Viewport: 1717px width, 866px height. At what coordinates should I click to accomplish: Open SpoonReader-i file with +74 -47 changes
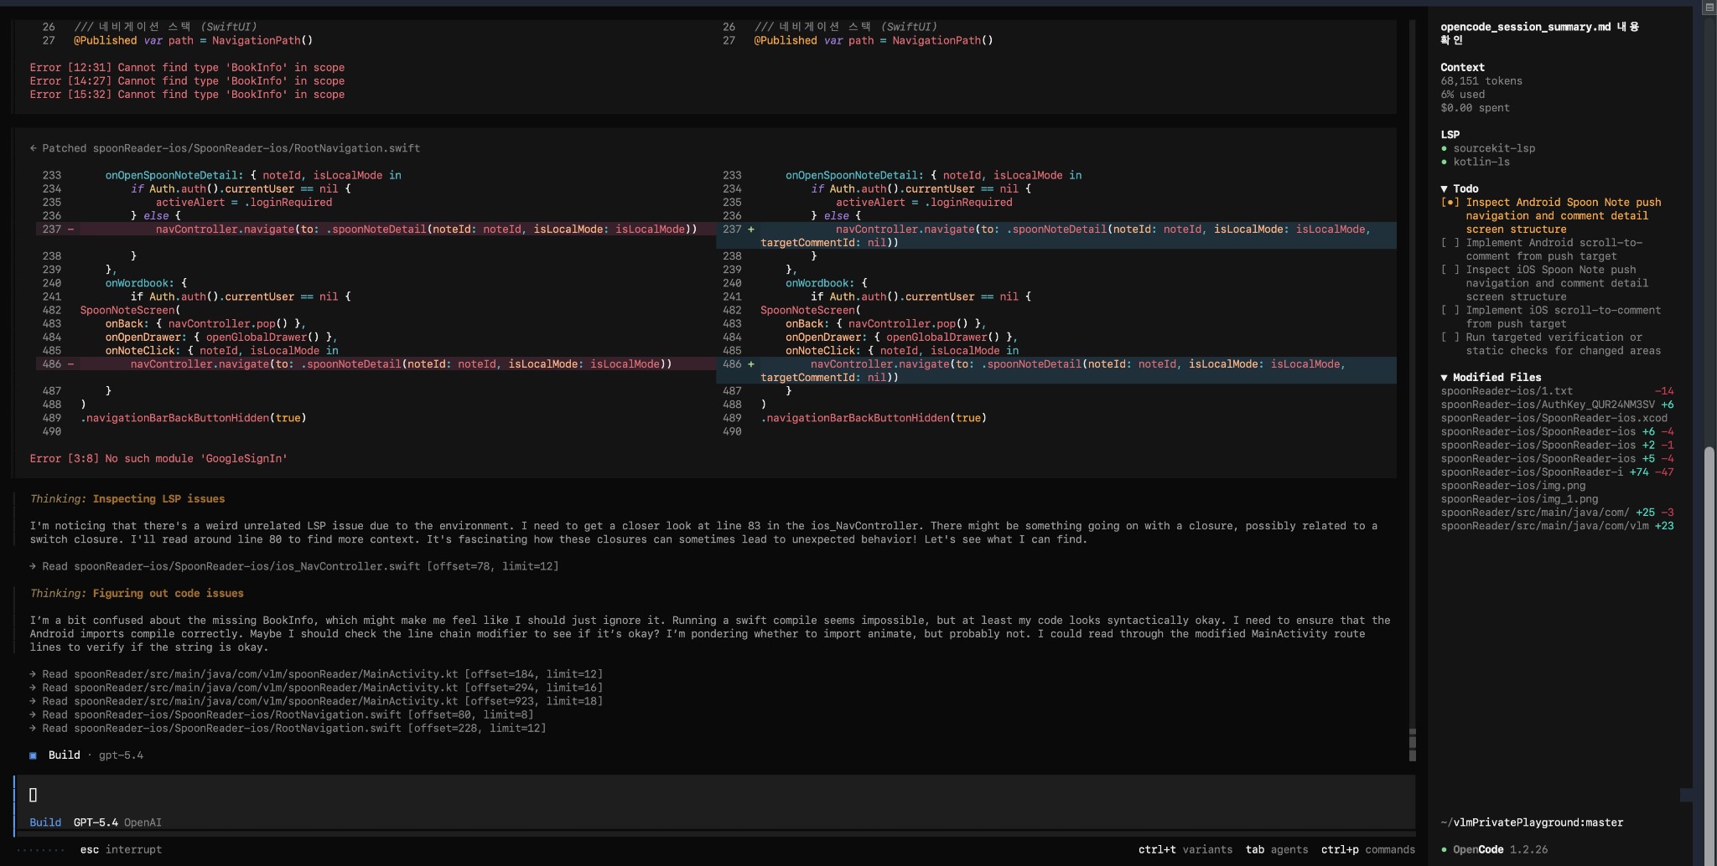[x=1557, y=472]
